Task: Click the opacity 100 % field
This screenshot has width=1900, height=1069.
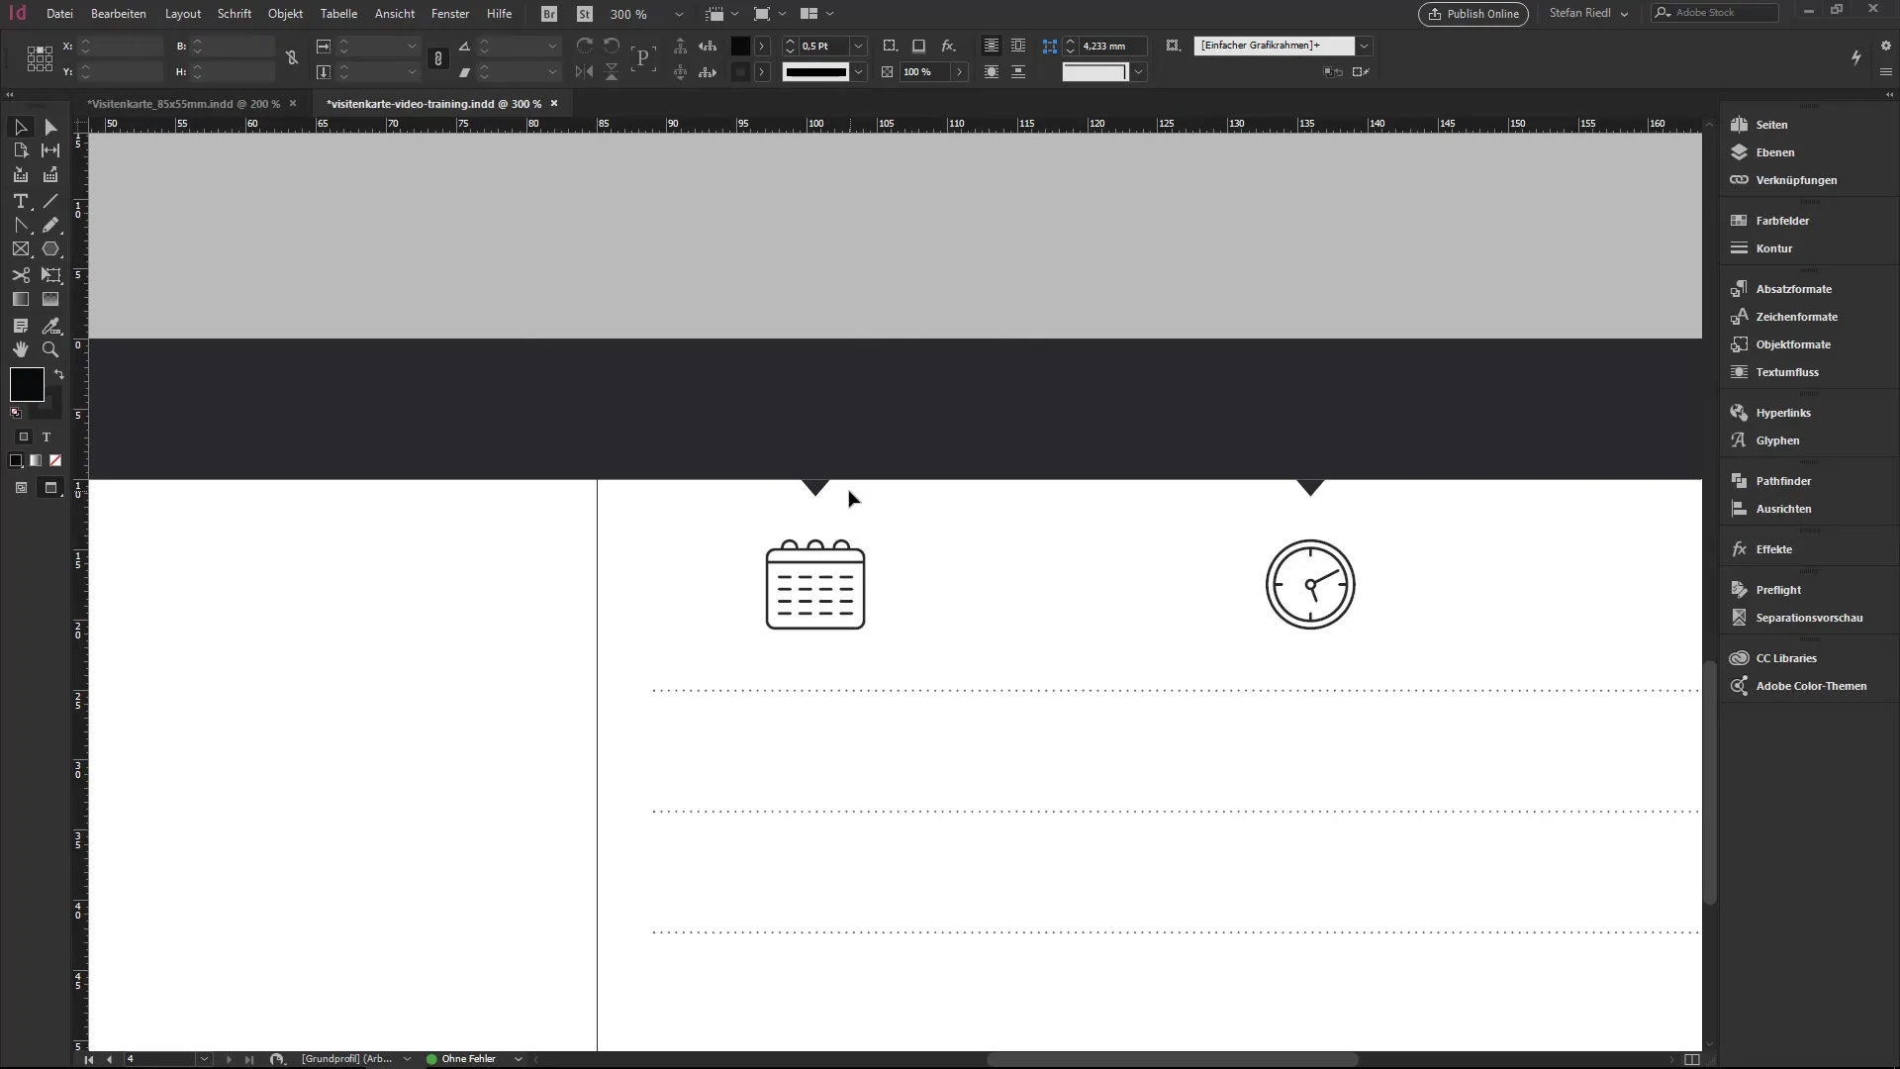Action: 924,71
